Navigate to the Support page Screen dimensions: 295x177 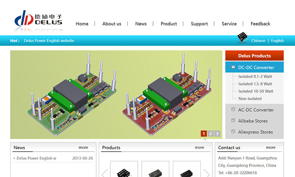pos(199,24)
